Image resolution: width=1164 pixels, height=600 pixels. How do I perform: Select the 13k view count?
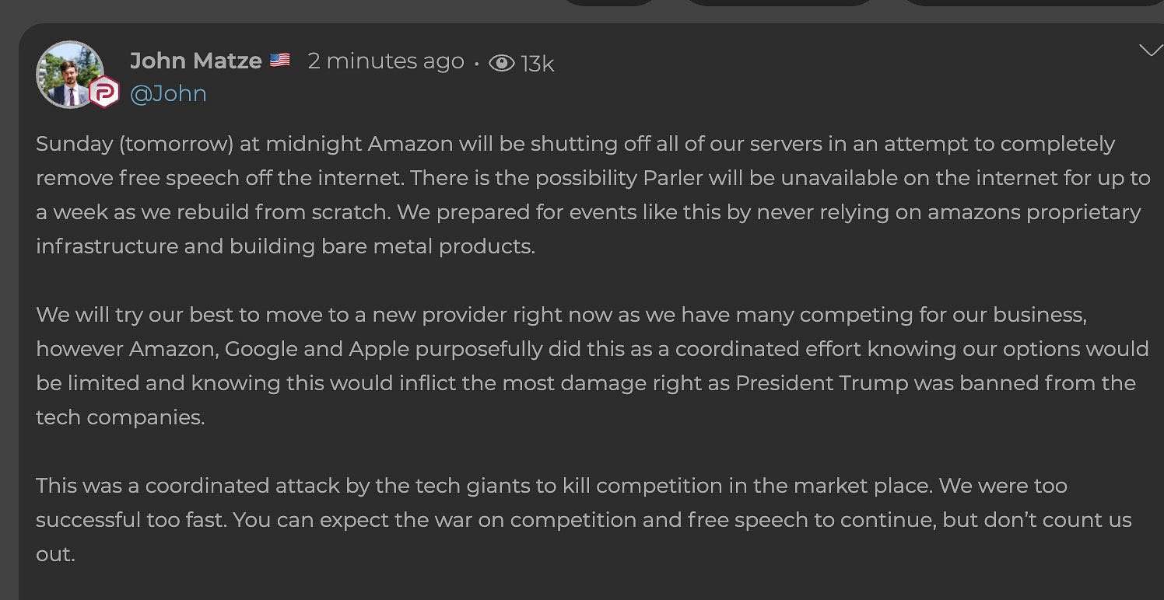tap(537, 63)
